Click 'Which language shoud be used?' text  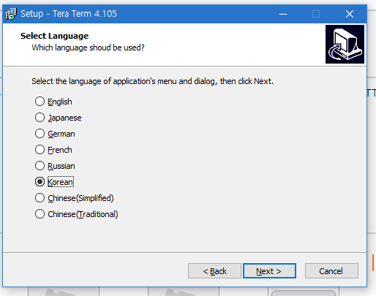pos(88,48)
